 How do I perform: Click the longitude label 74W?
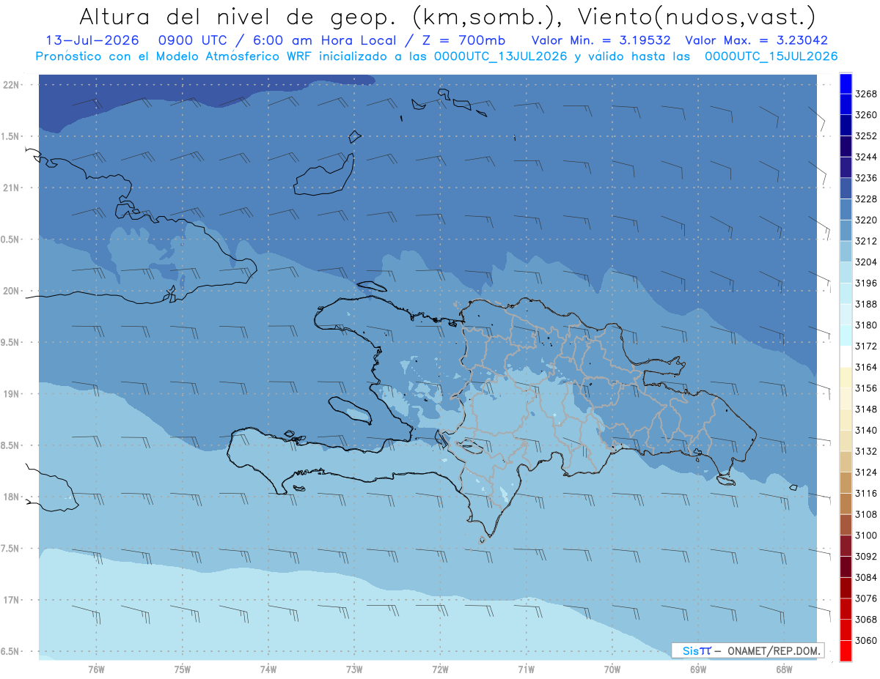pyautogui.click(x=268, y=669)
